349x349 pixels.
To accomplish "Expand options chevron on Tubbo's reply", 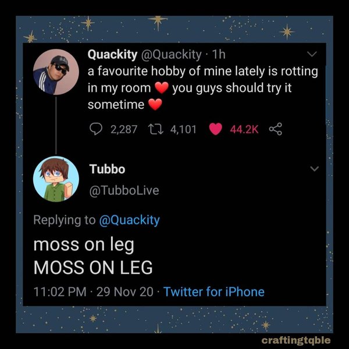I will click(x=315, y=169).
